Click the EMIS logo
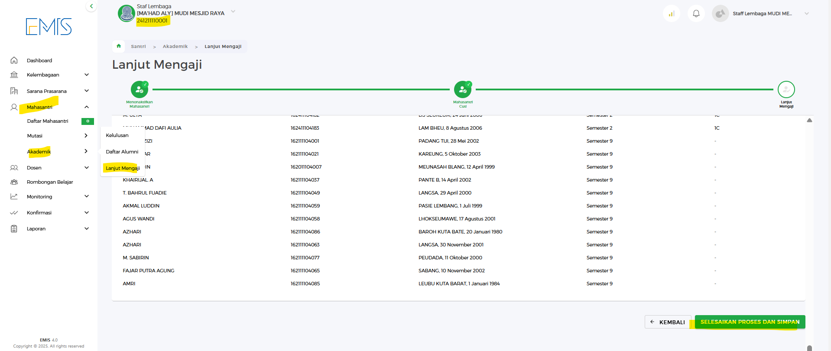The image size is (831, 351). (x=49, y=27)
